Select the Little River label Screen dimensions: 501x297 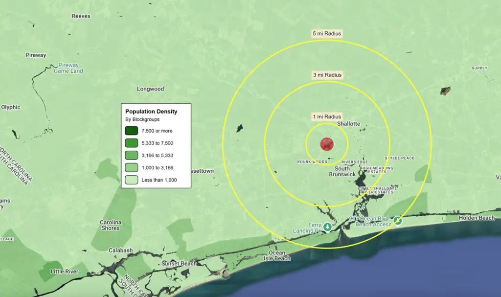(64, 272)
